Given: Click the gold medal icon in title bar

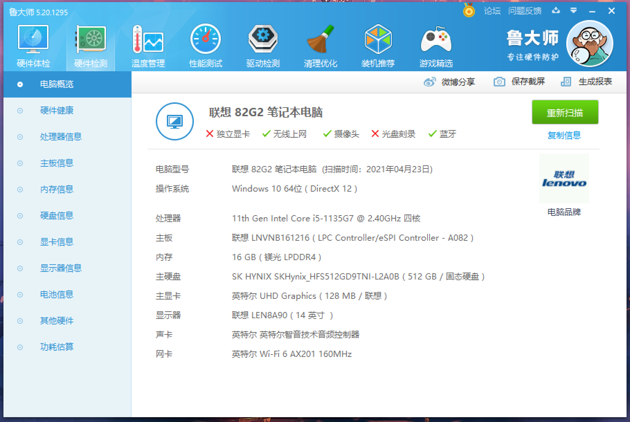Looking at the screenshot, I should coord(469,10).
